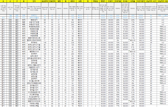Click the 53,100 sale price cell
This screenshot has width=168, height=107.
(x=103, y=40)
